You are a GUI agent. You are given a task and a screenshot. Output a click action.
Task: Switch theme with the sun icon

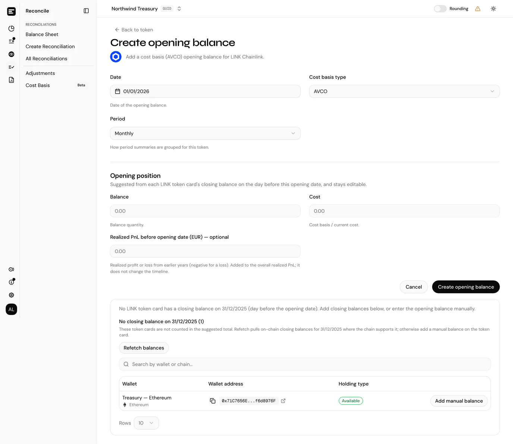coord(493,9)
